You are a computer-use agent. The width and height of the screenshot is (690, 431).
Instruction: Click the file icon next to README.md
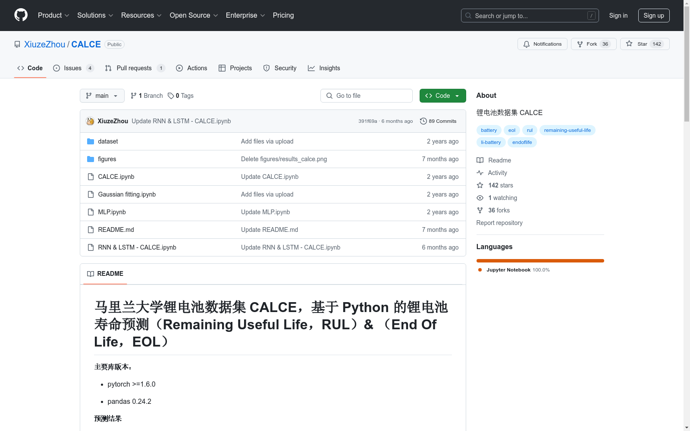click(x=91, y=230)
